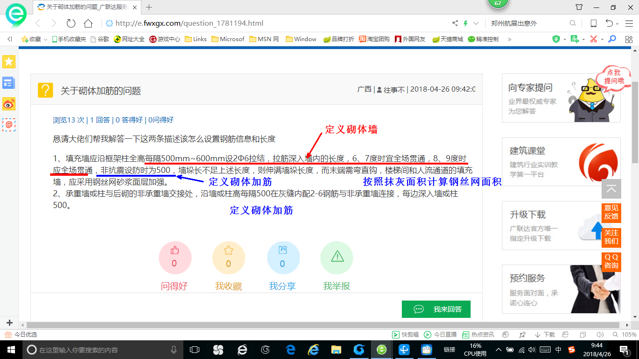The image size is (639, 359).
Task: Click the green translate A icon
Action: tap(574, 39)
